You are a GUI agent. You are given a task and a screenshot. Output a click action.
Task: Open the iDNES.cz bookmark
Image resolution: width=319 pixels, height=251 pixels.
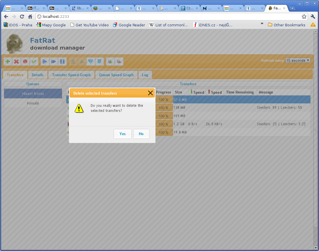pyautogui.click(x=213, y=25)
